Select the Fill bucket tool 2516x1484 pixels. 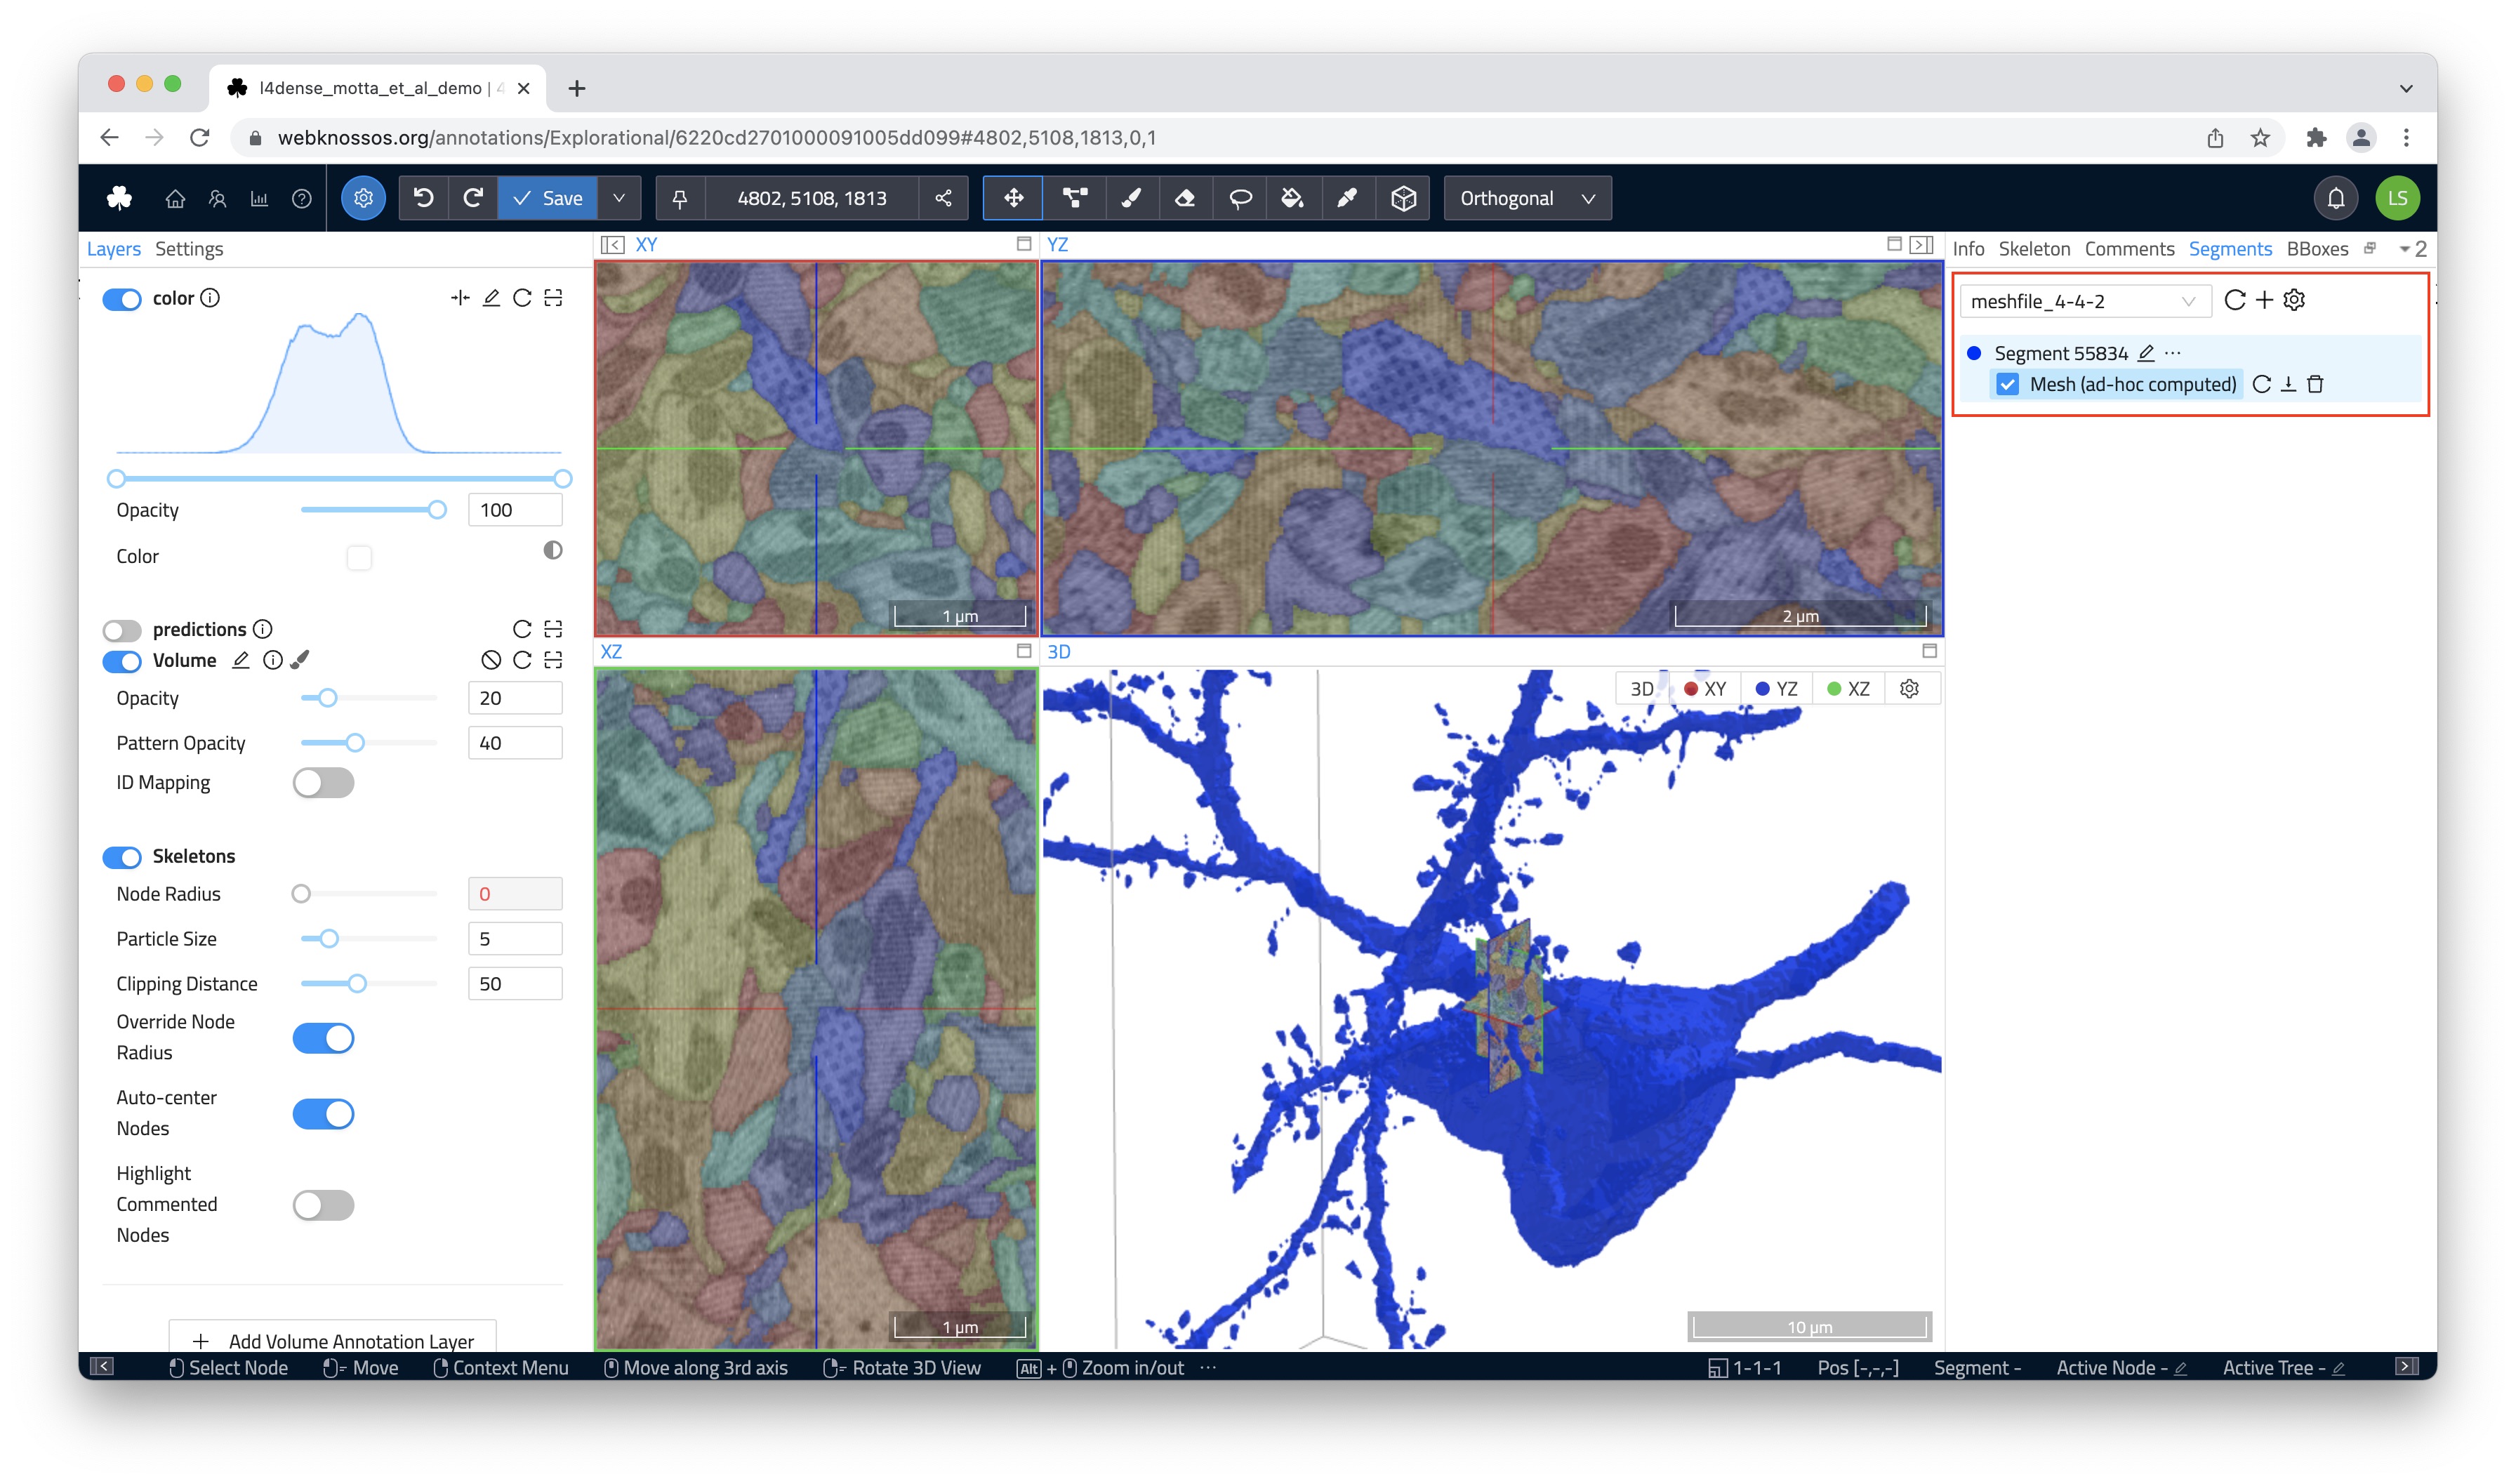tap(1292, 198)
